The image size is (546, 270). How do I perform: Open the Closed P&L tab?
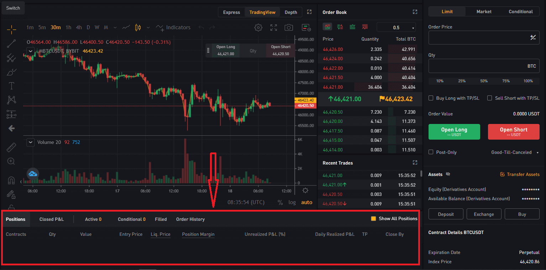point(51,219)
